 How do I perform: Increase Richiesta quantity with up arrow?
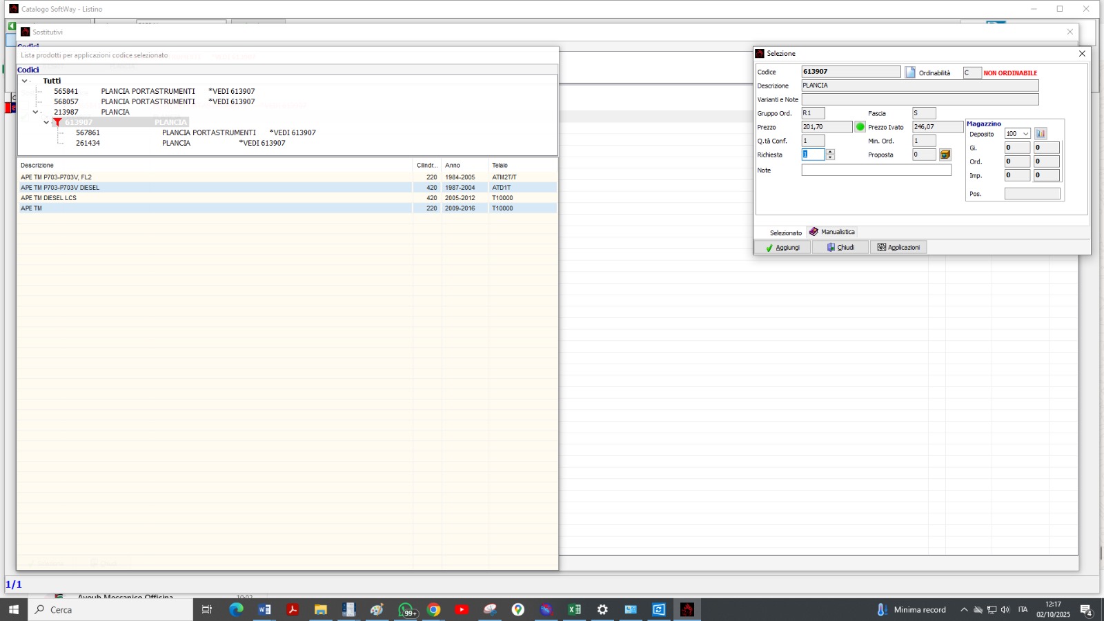pyautogui.click(x=830, y=152)
